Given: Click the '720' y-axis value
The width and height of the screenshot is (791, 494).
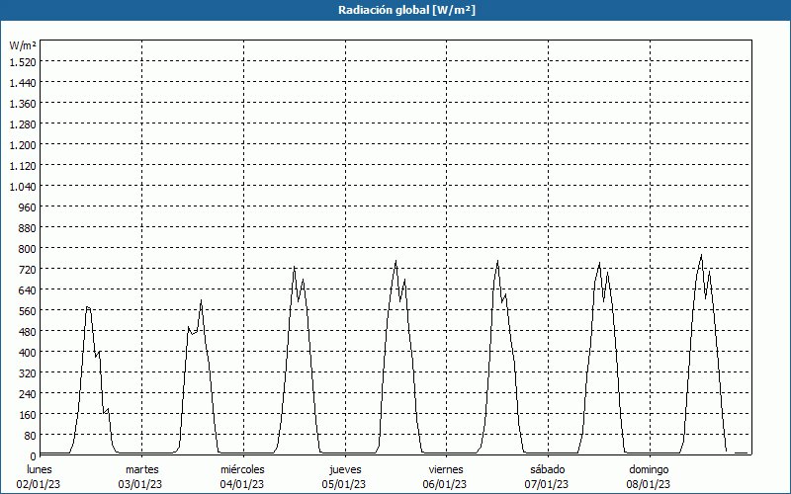Looking at the screenshot, I should tap(28, 269).
